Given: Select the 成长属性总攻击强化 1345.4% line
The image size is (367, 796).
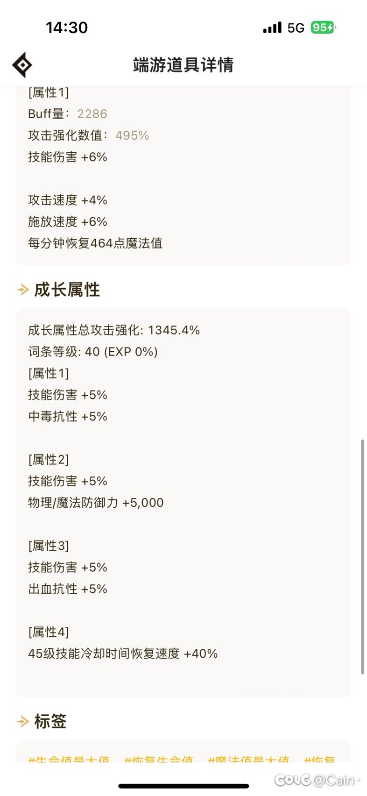Looking at the screenshot, I should [x=114, y=330].
